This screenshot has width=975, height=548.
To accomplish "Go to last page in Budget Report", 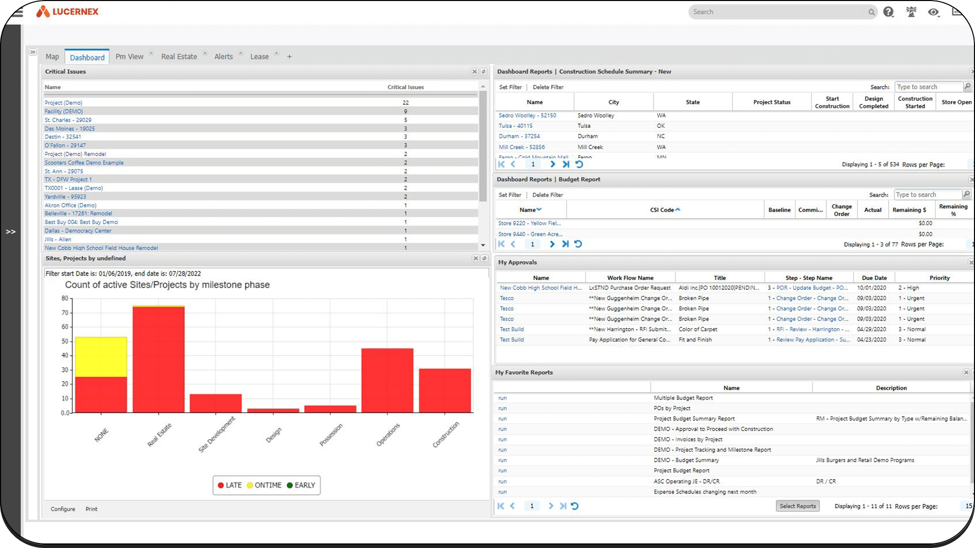I will [565, 244].
